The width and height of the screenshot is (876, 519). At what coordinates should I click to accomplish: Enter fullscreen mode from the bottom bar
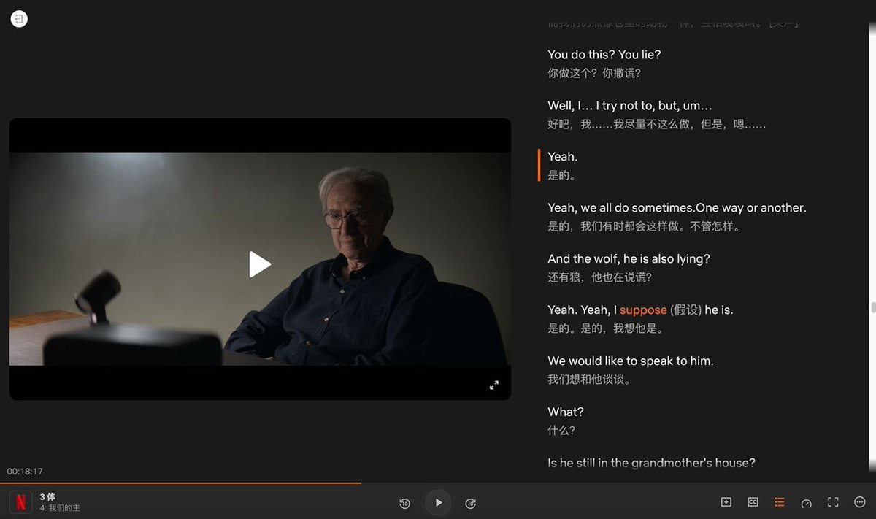833,502
